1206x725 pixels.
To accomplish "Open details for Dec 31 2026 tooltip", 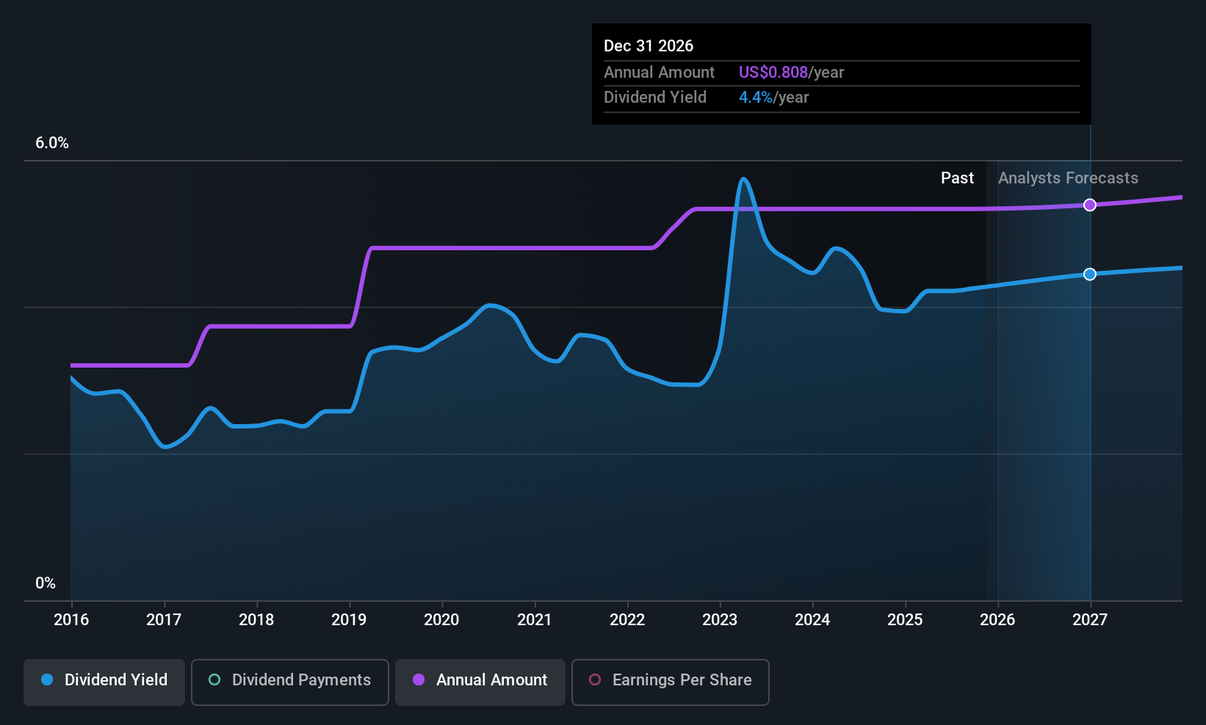I will 841,73.
